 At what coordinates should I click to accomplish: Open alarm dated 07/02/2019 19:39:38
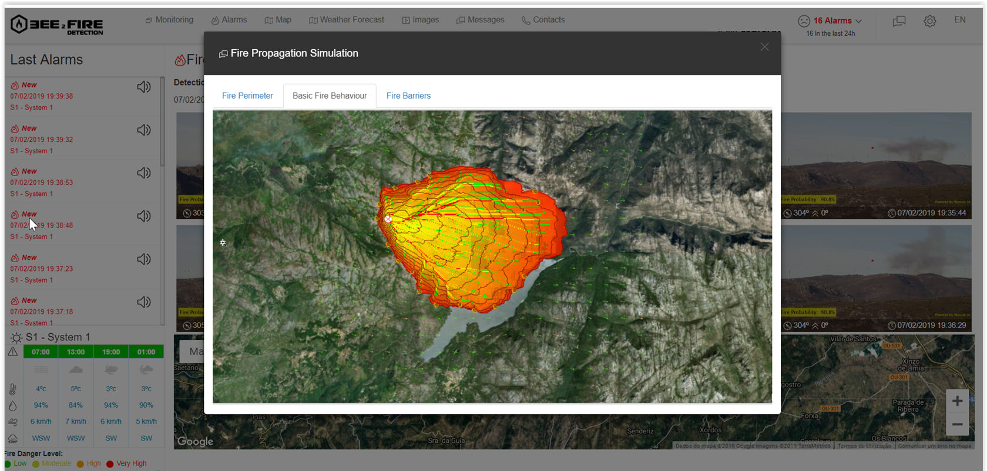pyautogui.click(x=42, y=96)
